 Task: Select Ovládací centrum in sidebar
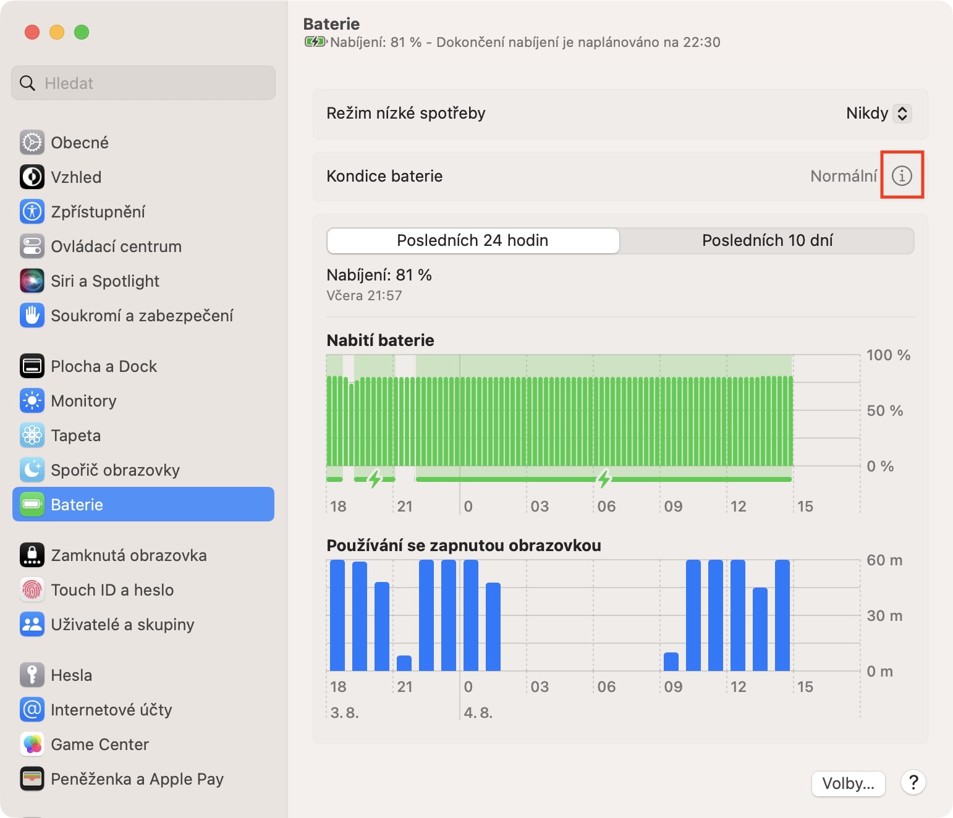pos(116,247)
